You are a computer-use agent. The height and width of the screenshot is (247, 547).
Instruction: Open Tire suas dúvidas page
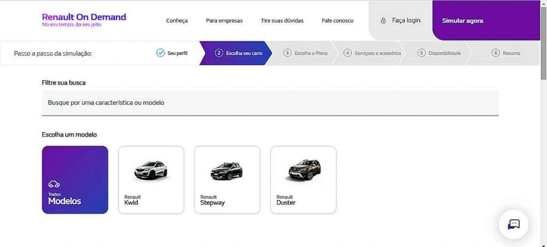(282, 21)
